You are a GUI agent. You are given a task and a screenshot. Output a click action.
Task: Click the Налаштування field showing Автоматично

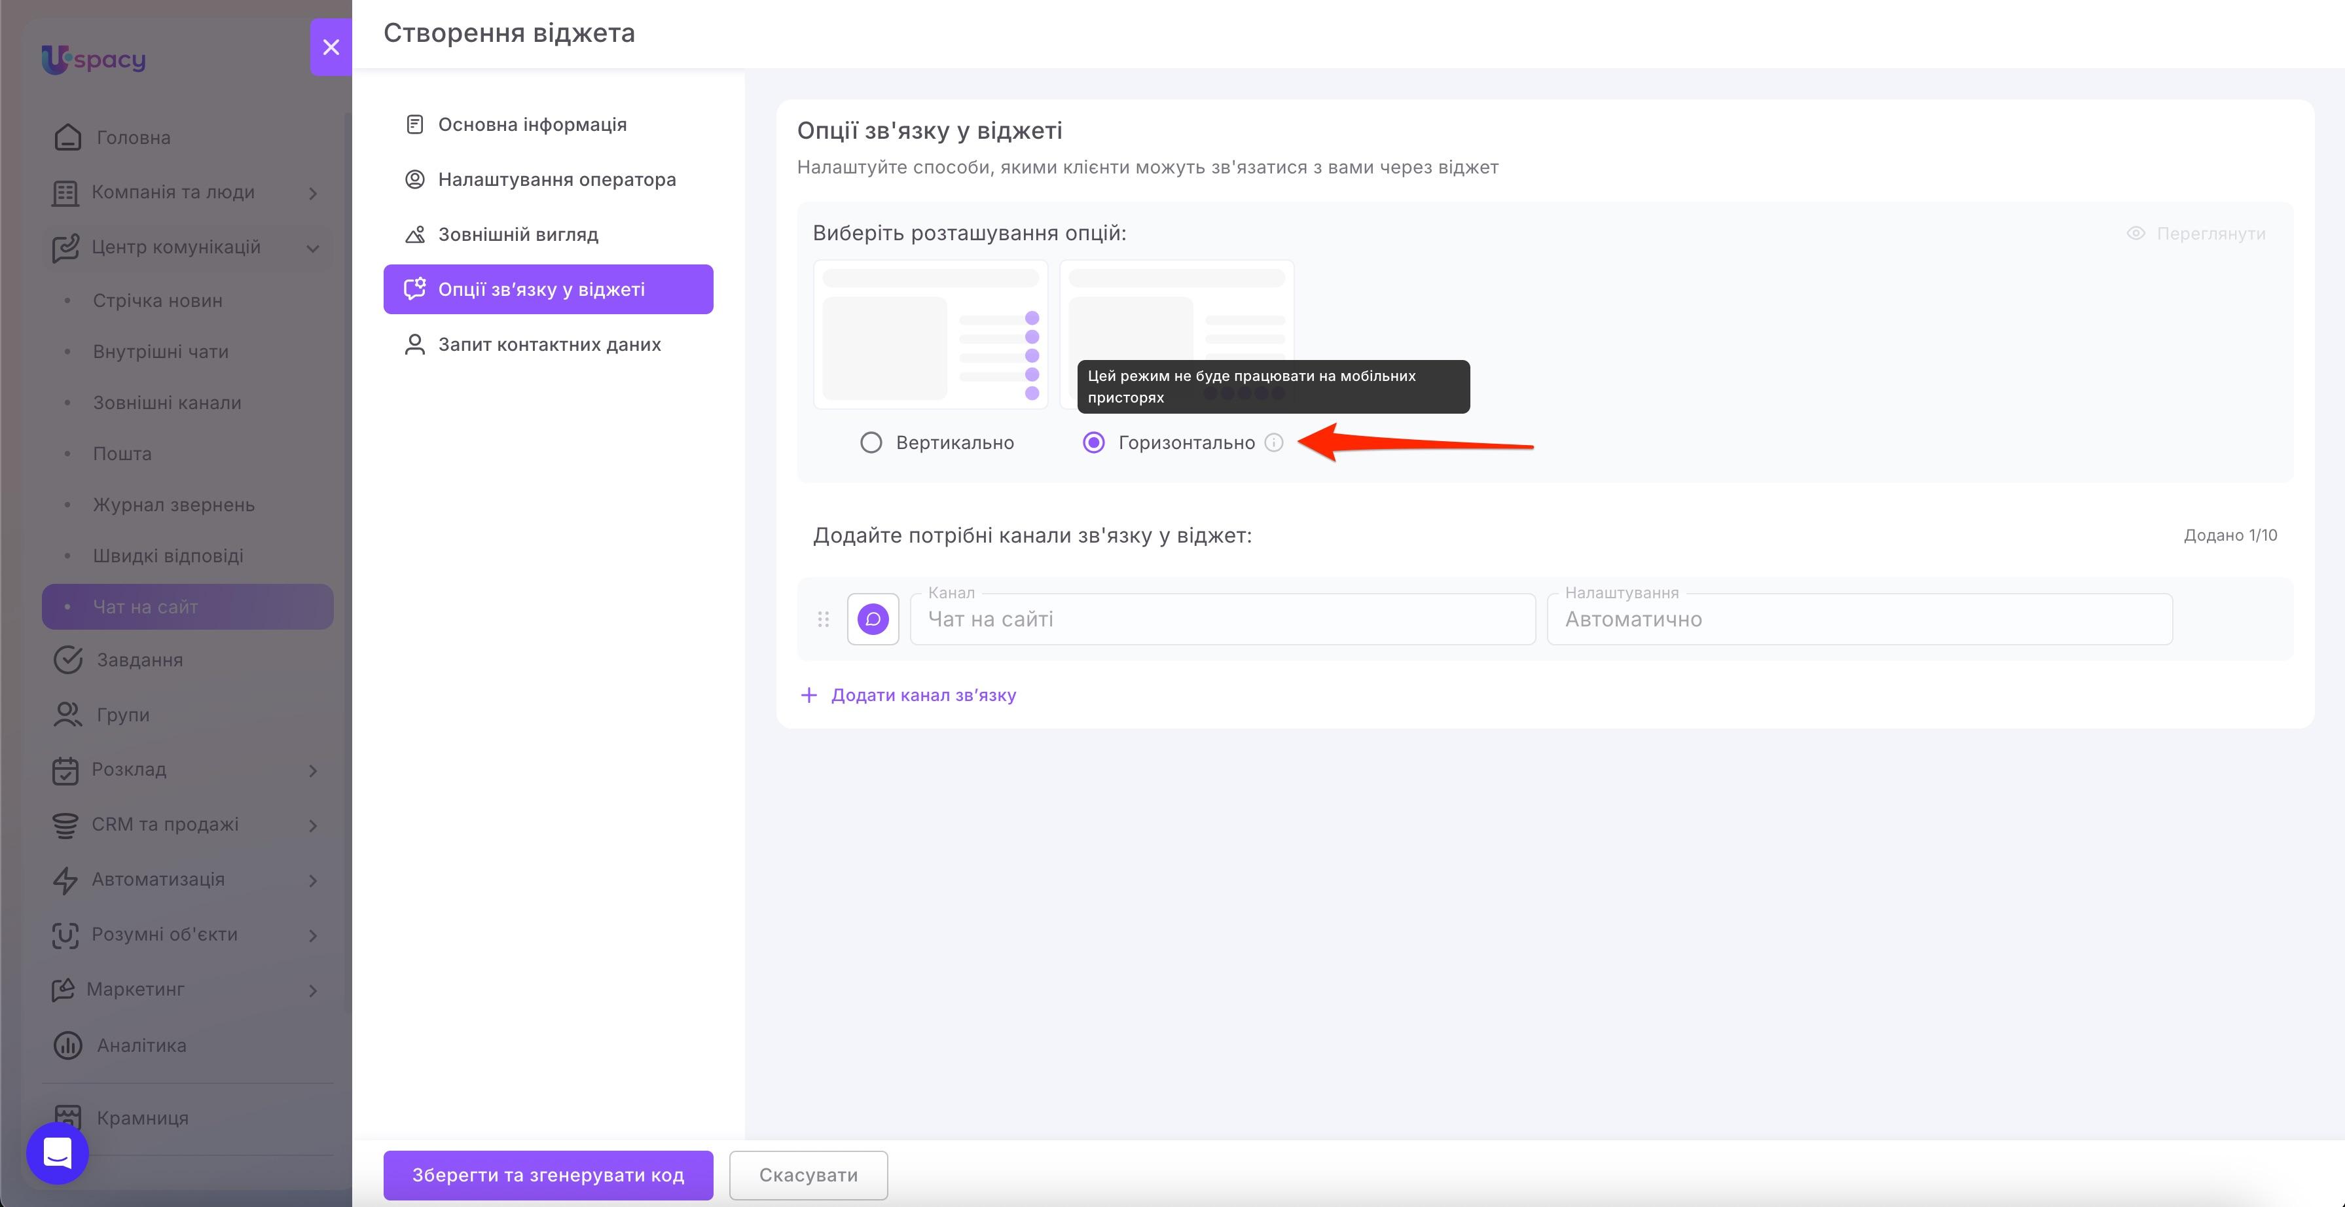(x=1859, y=619)
